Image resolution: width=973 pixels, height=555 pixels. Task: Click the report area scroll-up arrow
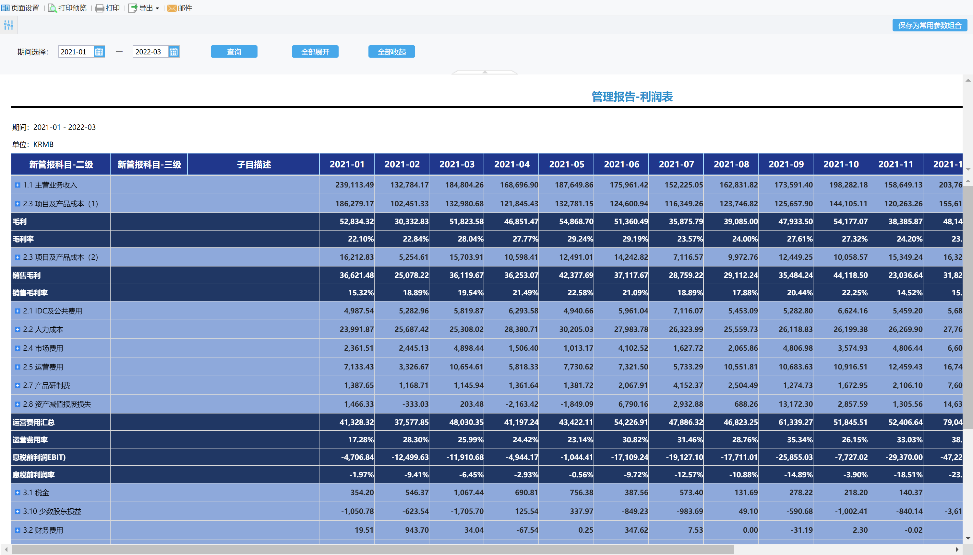coord(968,80)
